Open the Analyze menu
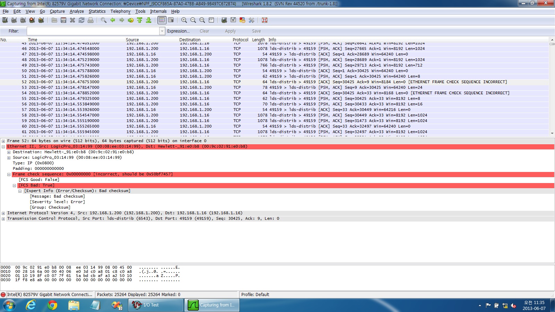 (77, 11)
